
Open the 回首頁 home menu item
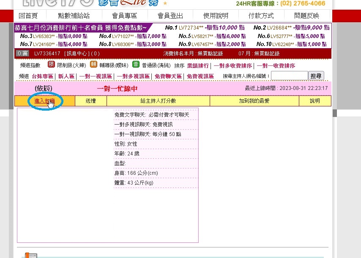click(x=28, y=16)
